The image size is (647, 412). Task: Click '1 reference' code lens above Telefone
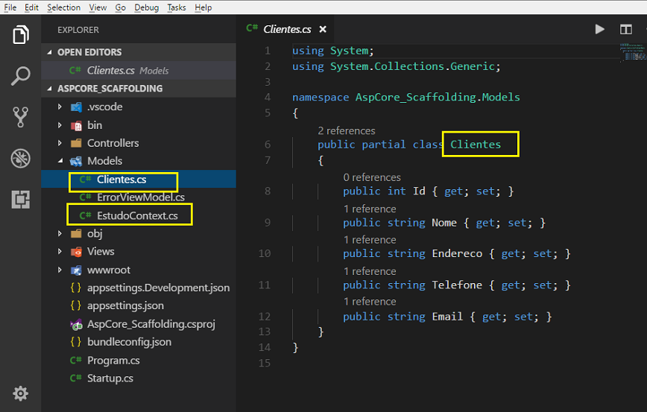tap(370, 271)
